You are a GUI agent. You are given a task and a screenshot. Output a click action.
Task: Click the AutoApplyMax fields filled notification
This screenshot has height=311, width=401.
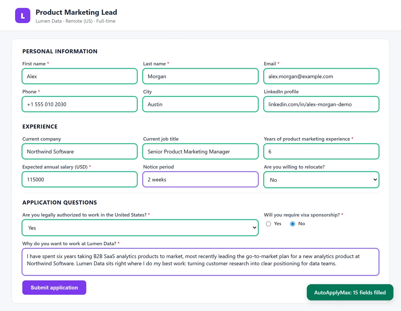point(350,292)
